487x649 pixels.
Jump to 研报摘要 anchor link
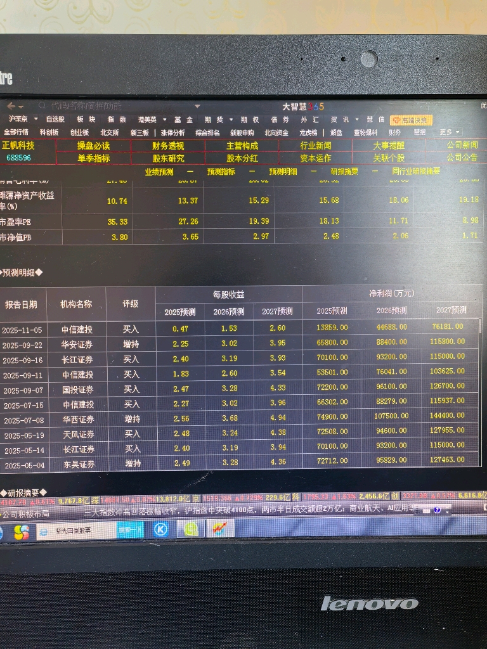tap(344, 171)
